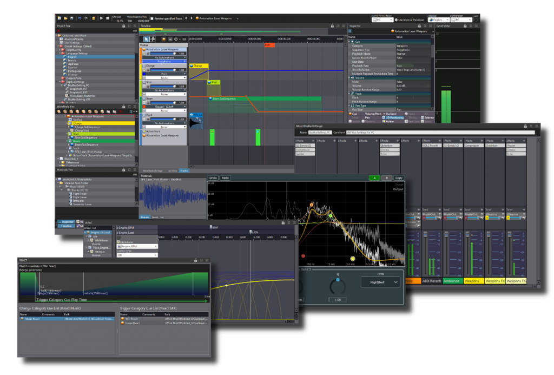Select the scissors cut tool in Timeline

tap(153, 39)
